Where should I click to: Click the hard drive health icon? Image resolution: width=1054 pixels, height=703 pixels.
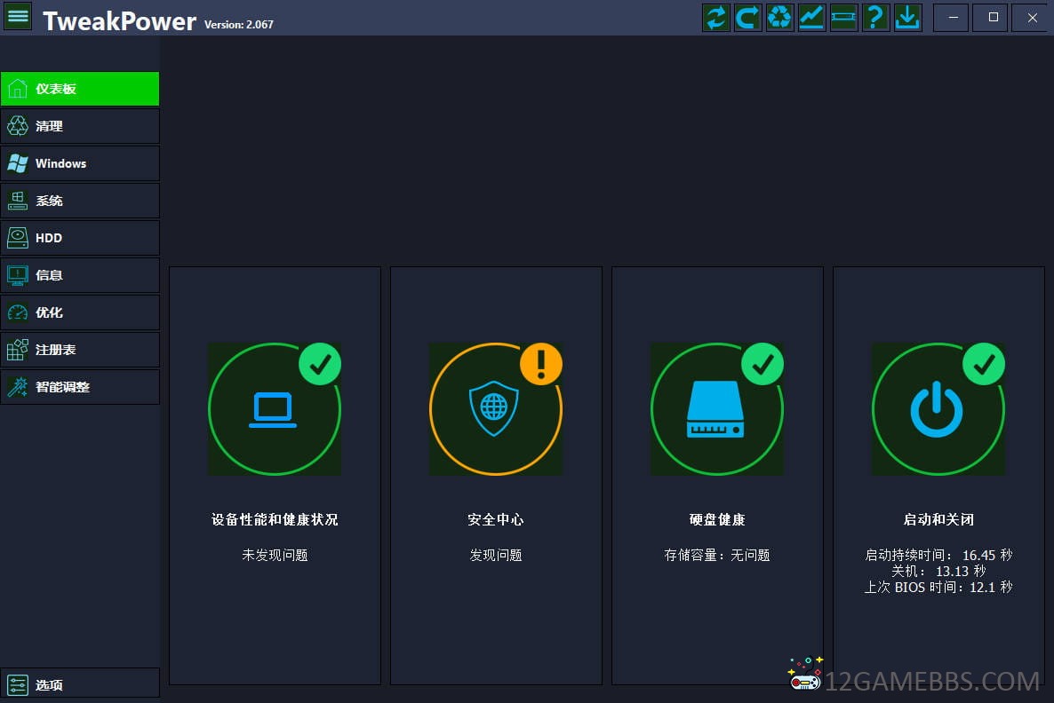pyautogui.click(x=715, y=409)
